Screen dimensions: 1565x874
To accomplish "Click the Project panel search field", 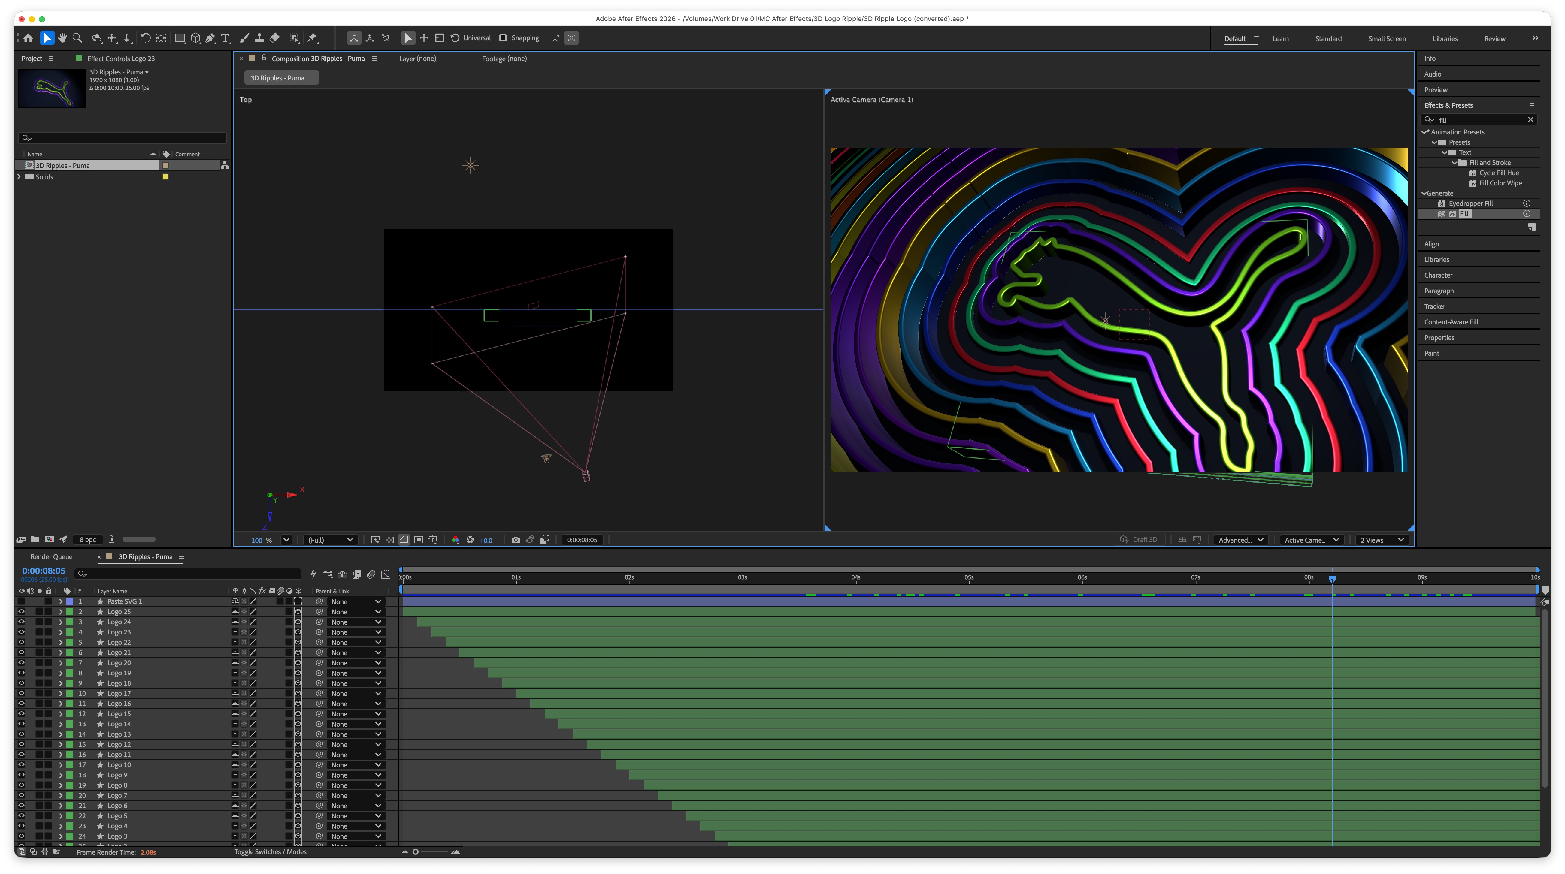I will [x=123, y=138].
